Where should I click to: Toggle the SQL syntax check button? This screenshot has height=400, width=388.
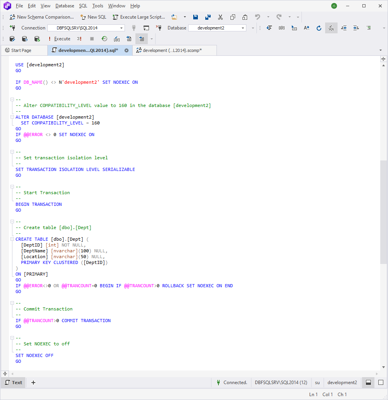(x=331, y=28)
